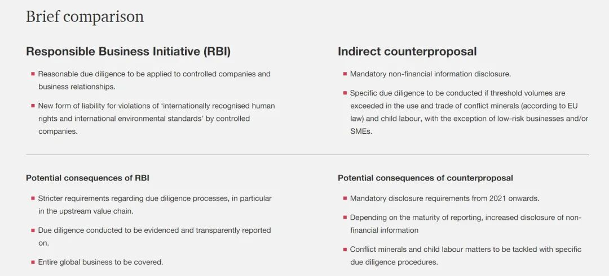Viewport: 609px width, 276px height.
Task: Click the text 'Mandatory disclosure requirements from 2021 onwards.'
Action: click(x=444, y=198)
